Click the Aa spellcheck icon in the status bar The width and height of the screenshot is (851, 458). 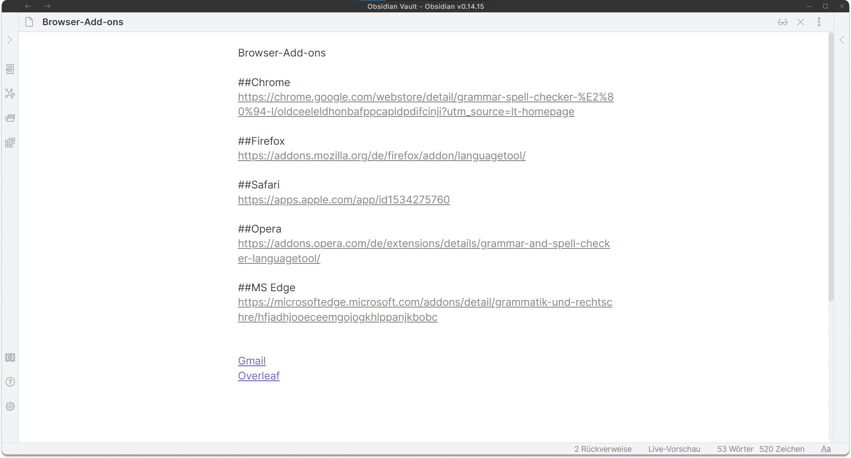coord(826,449)
